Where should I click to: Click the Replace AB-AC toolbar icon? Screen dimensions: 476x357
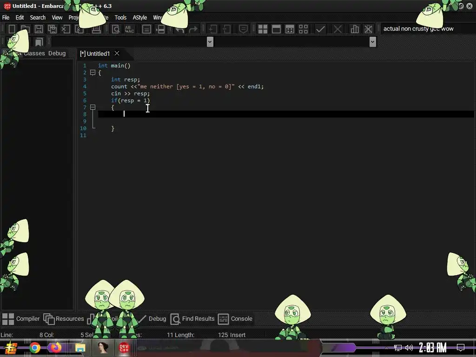129,29
